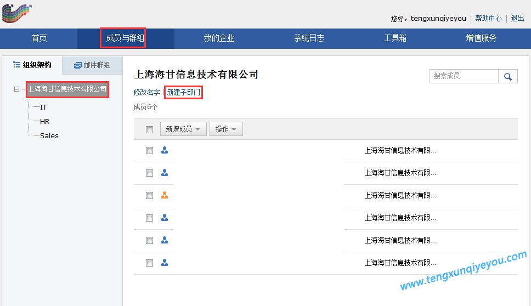Select the 上海海甘信息技术有限公司 root tree node

pyautogui.click(x=67, y=89)
